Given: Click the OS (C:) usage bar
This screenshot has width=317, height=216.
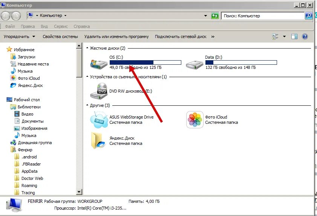Looking at the screenshot, I should coord(145,62).
